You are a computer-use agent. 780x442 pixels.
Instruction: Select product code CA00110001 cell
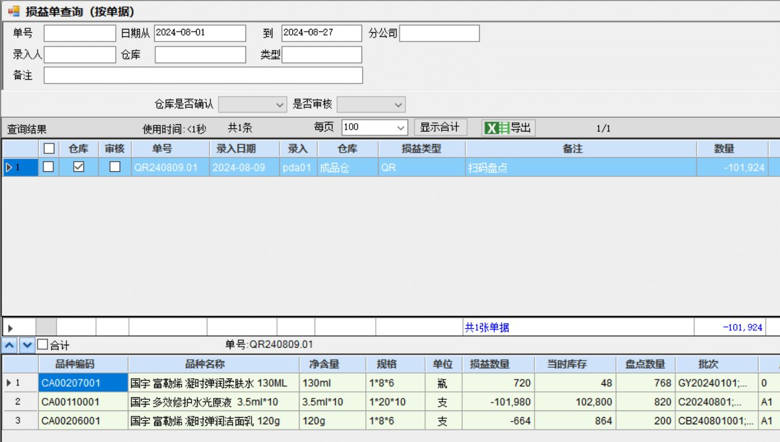tap(82, 402)
